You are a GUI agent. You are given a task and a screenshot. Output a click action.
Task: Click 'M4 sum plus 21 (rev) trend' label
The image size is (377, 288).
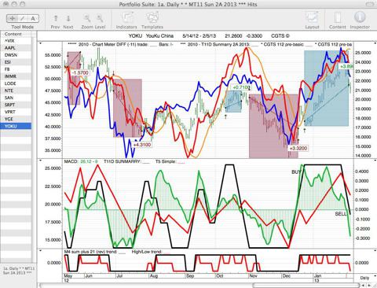point(90,252)
